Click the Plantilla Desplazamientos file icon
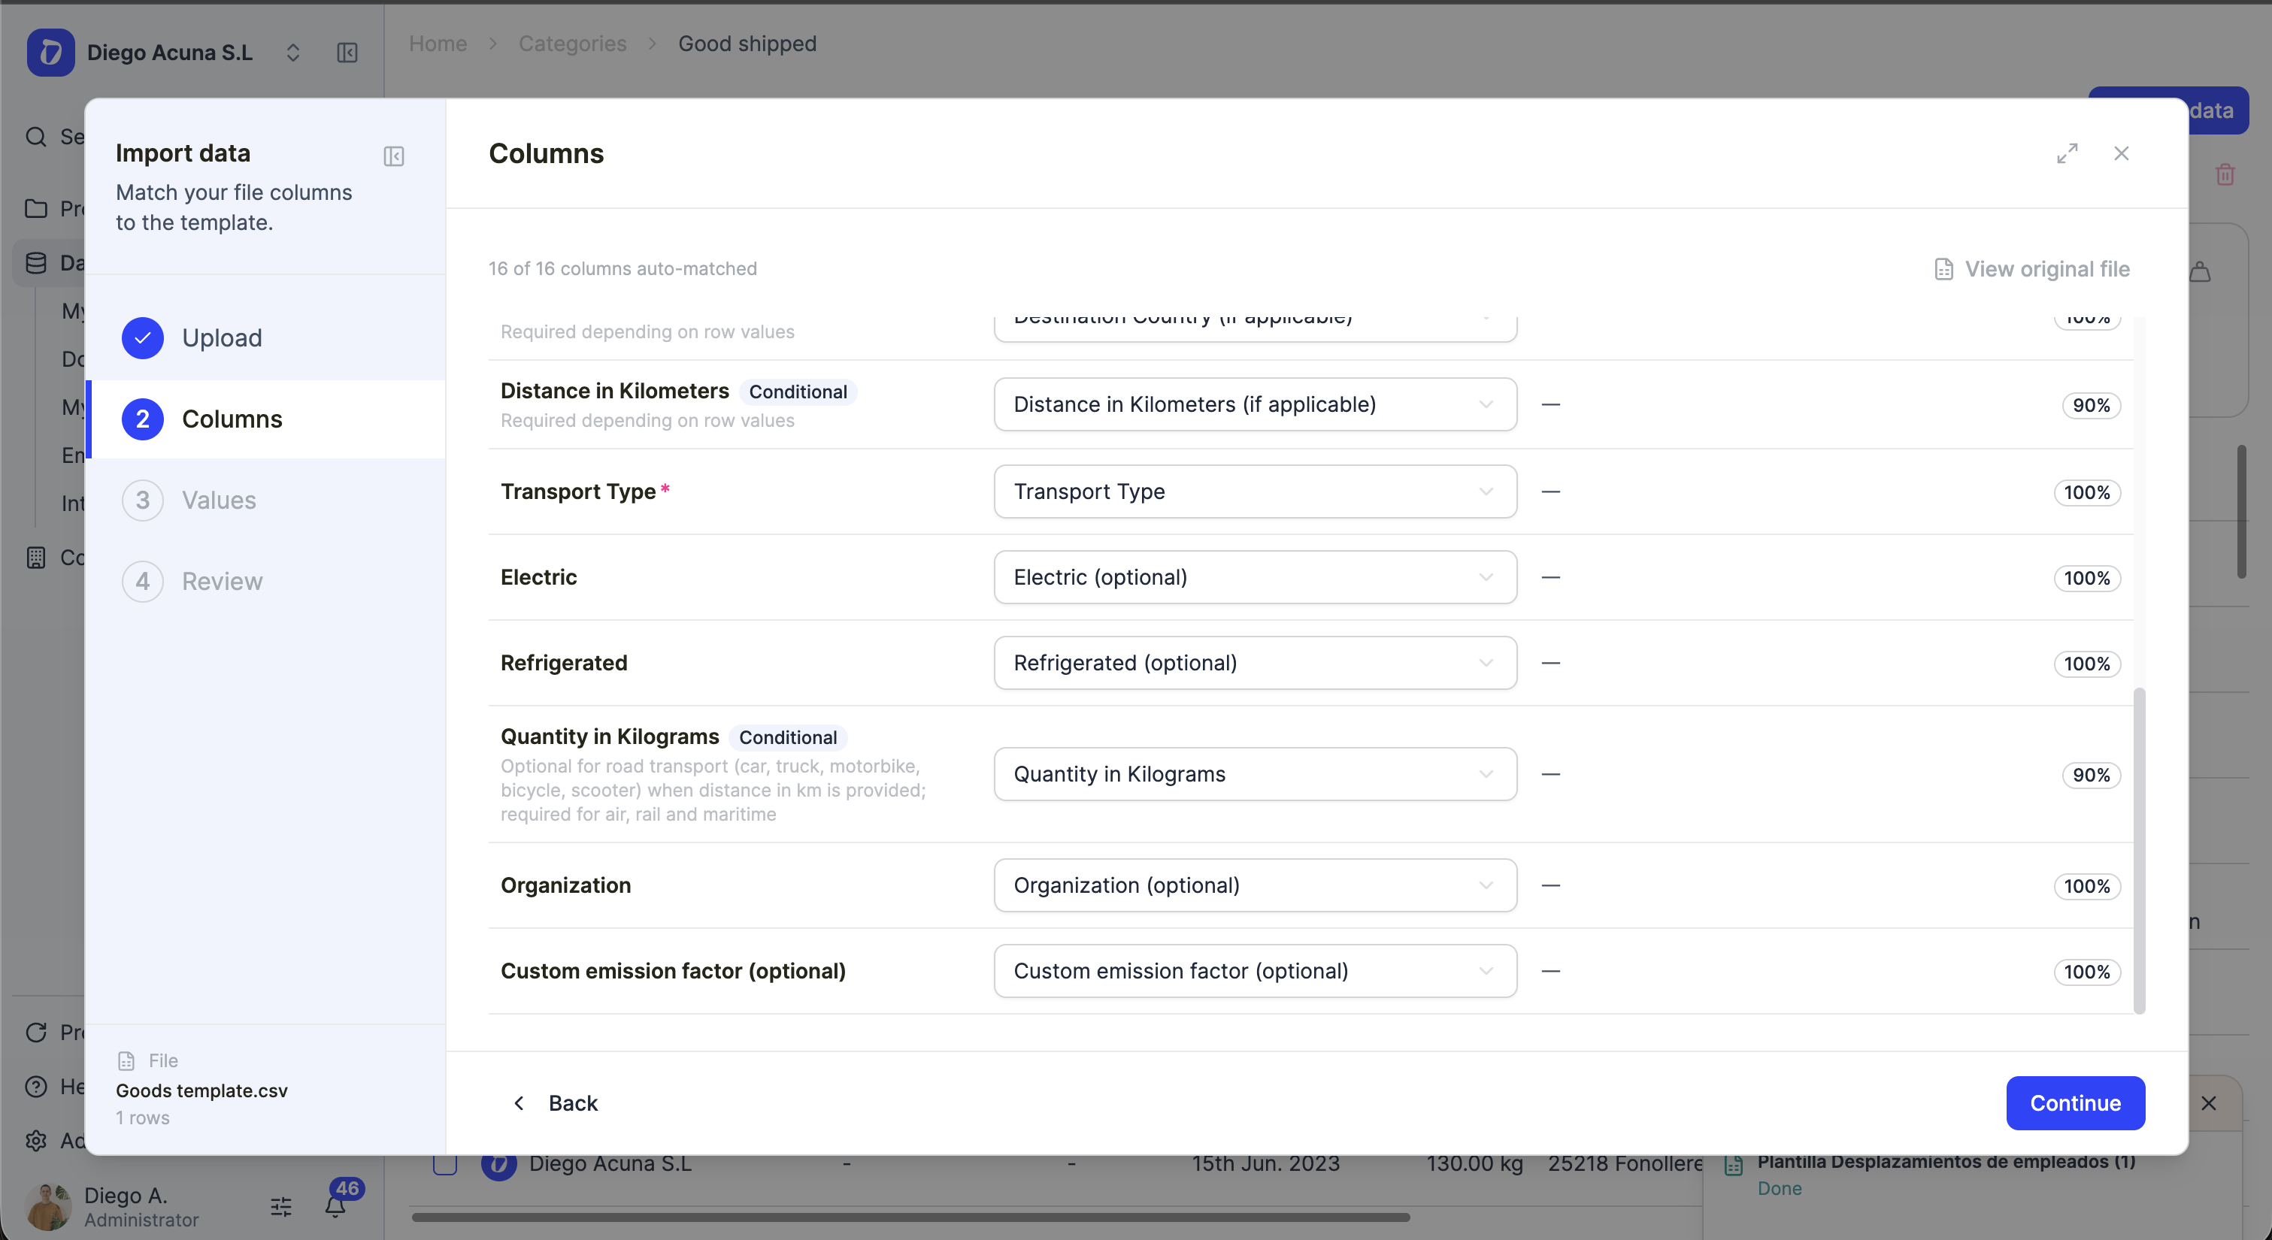The height and width of the screenshot is (1240, 2272). click(x=1734, y=1165)
